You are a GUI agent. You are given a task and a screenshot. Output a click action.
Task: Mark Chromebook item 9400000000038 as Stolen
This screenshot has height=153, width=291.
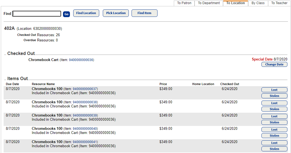[274, 109]
